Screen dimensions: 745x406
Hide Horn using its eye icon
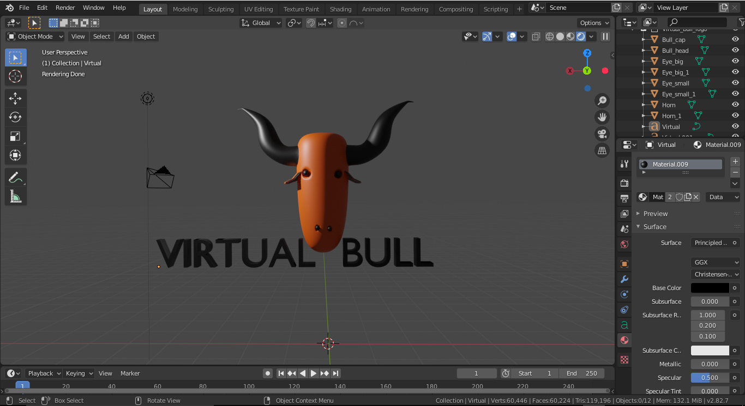click(735, 105)
